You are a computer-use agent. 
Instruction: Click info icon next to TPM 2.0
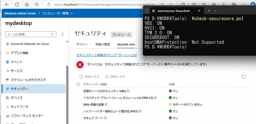point(155,97)
